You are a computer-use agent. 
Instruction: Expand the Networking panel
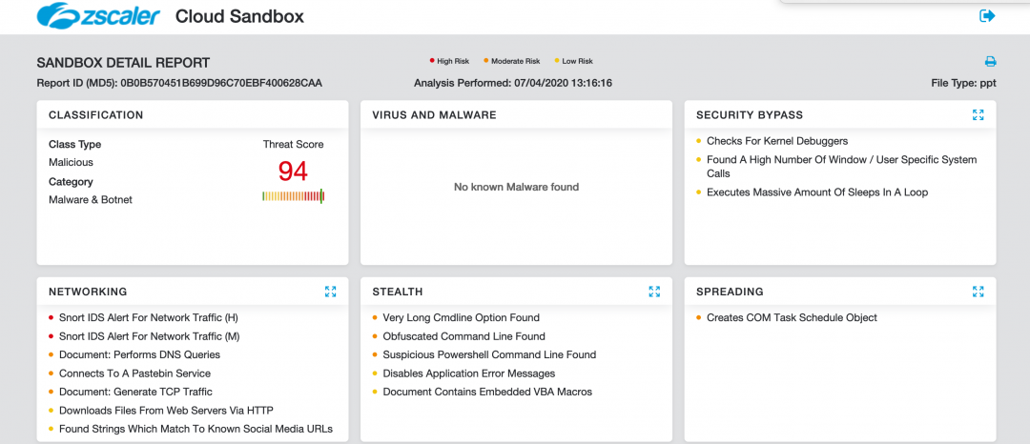(x=330, y=292)
